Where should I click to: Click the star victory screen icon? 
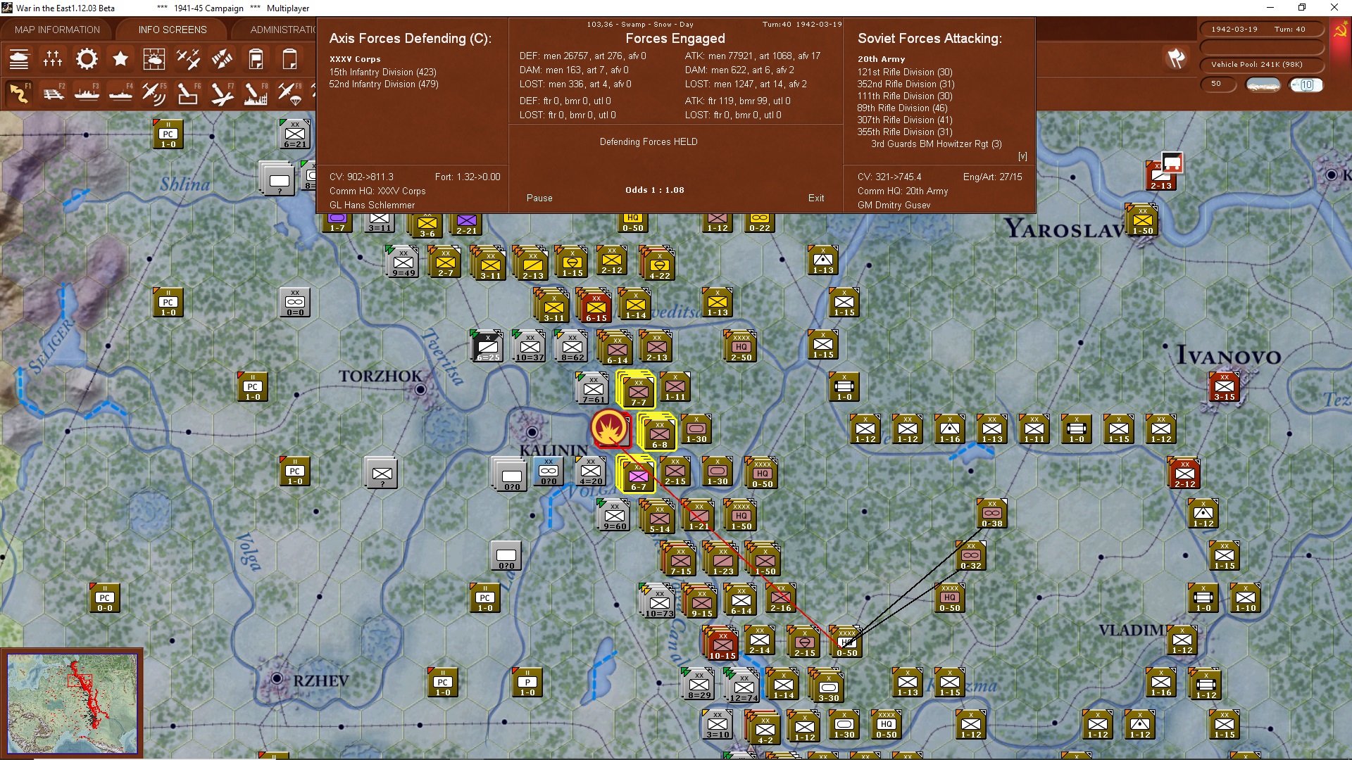(120, 59)
